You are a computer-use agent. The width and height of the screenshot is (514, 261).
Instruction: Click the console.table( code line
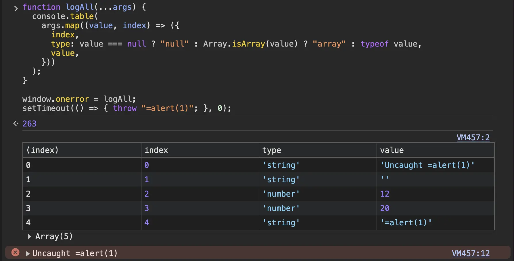(65, 16)
